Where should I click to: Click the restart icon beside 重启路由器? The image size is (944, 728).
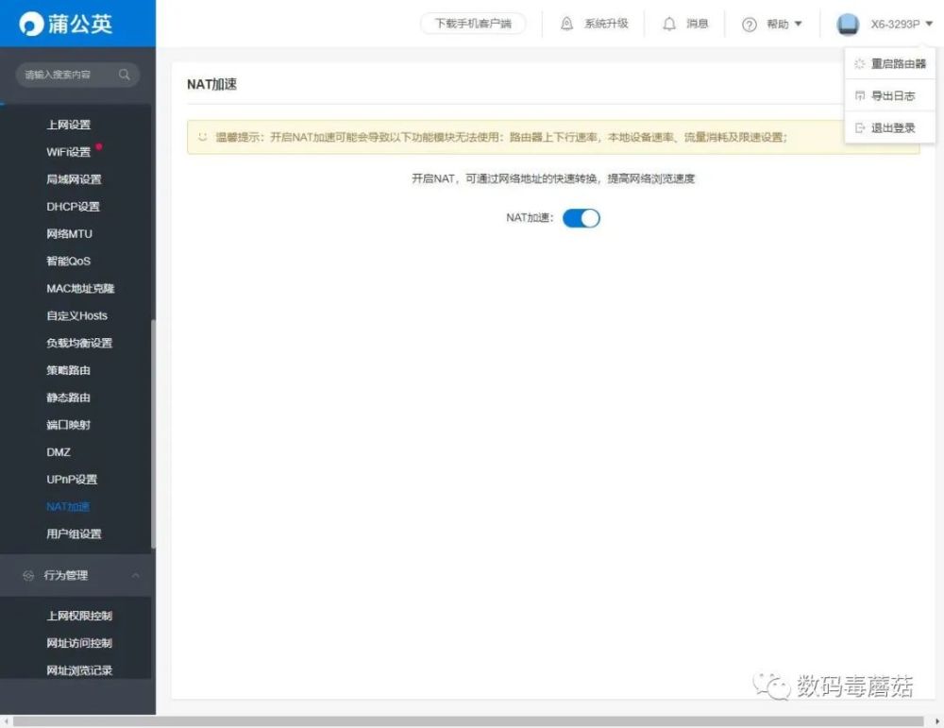(x=859, y=63)
